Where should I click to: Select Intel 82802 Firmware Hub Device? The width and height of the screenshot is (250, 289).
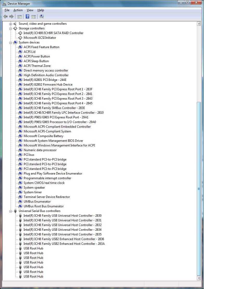[48, 85]
